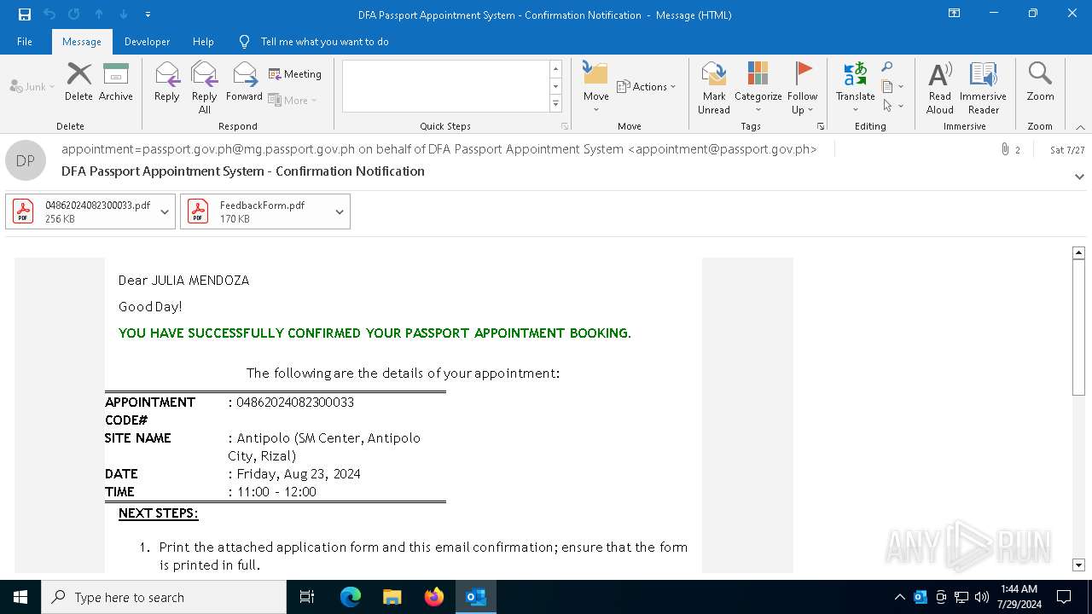Click the attachment paperclip count indicator
The height and width of the screenshot is (614, 1092).
[1010, 149]
